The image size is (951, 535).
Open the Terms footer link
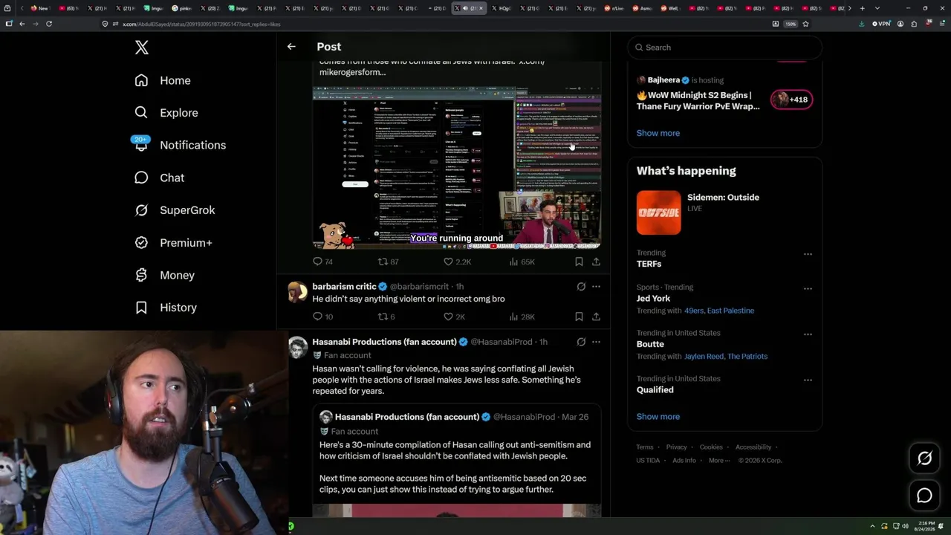pos(645,447)
